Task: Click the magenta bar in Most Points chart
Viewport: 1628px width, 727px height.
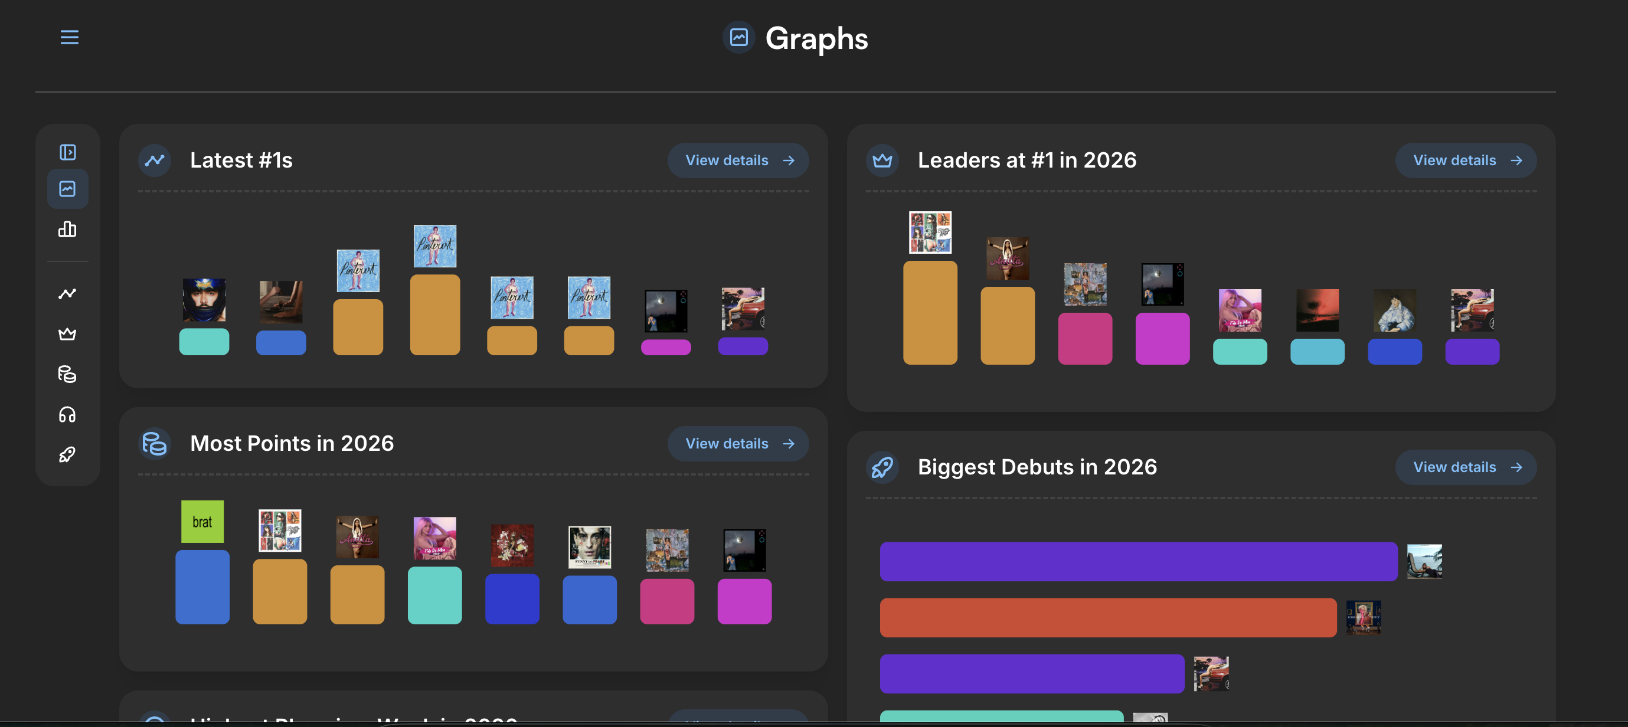Action: pos(744,602)
